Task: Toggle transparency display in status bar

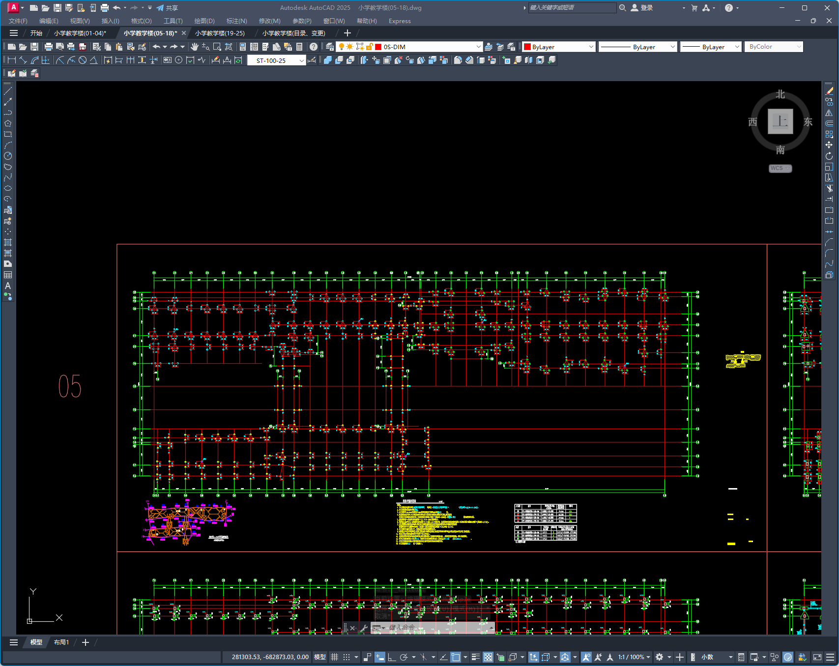Action: tap(488, 657)
